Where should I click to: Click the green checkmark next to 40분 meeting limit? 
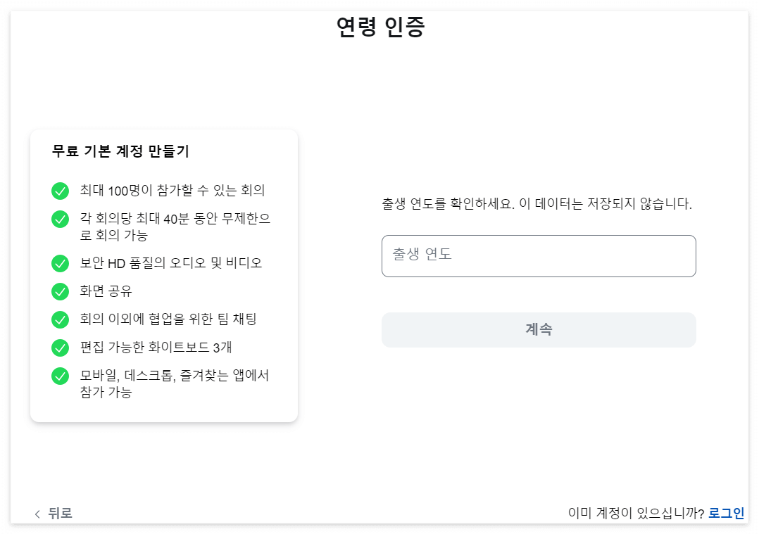(60, 220)
